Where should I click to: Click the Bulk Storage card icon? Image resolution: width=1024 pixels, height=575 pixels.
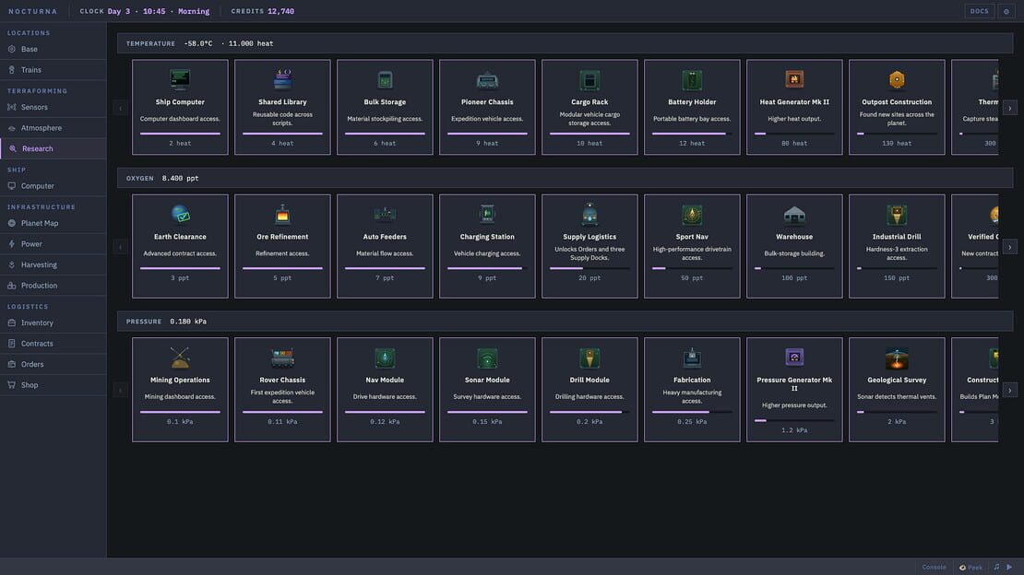(x=385, y=79)
